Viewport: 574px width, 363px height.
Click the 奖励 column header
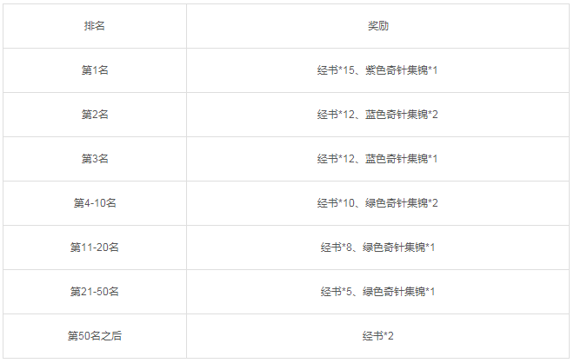point(377,26)
